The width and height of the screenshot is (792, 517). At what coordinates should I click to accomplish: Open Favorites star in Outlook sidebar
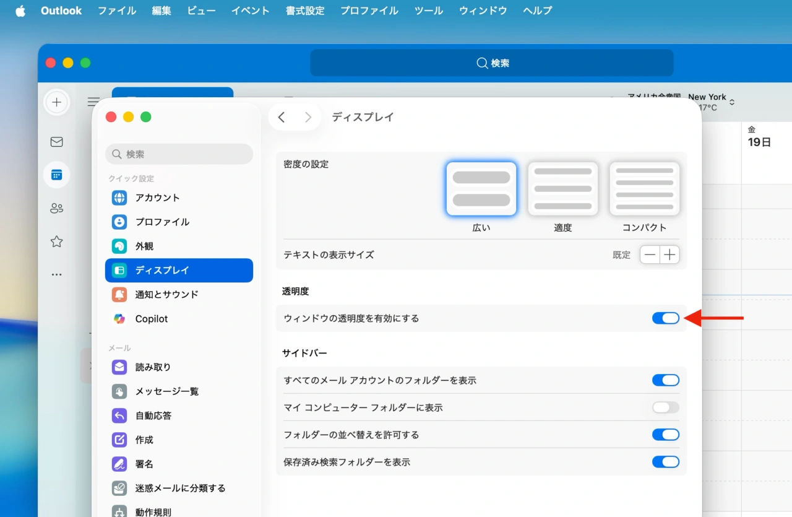coord(56,241)
